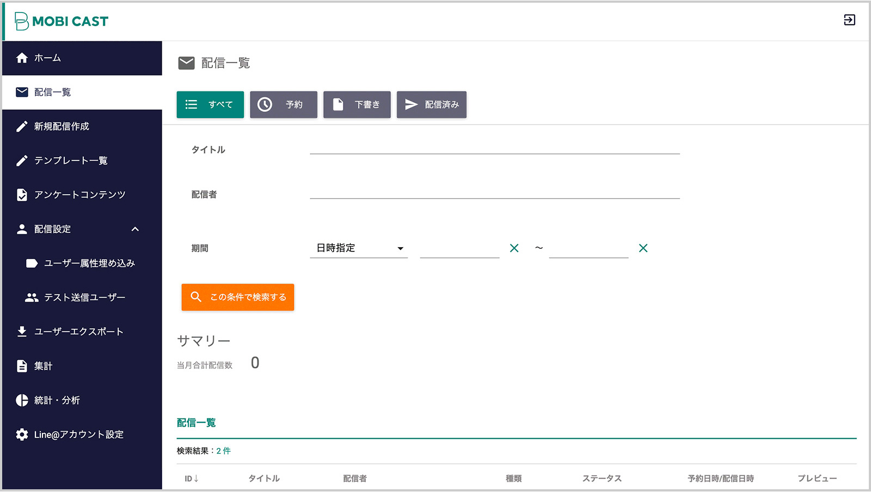Clear the period start date with X
The image size is (871, 492).
coord(514,248)
